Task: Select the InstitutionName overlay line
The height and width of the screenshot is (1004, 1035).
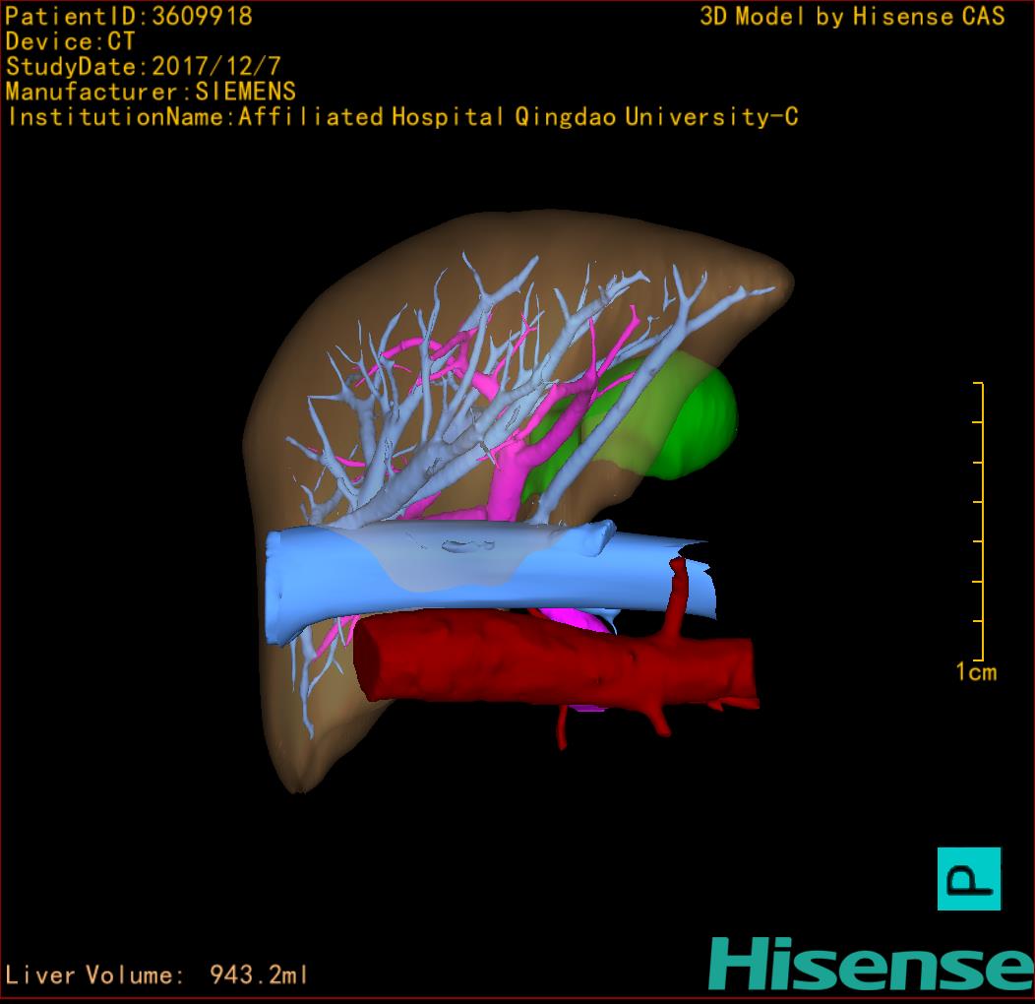Action: [x=401, y=117]
